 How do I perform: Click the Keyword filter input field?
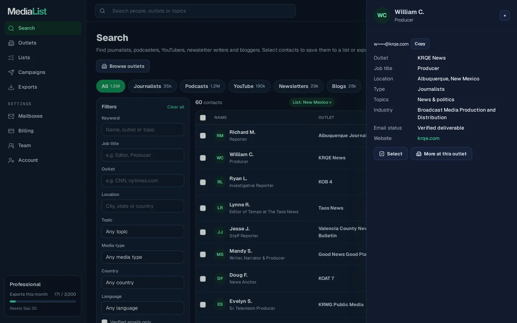pyautogui.click(x=143, y=130)
